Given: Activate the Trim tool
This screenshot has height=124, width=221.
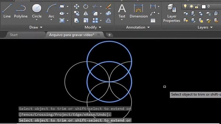Looking at the screenshot, I should [x=95, y=7].
